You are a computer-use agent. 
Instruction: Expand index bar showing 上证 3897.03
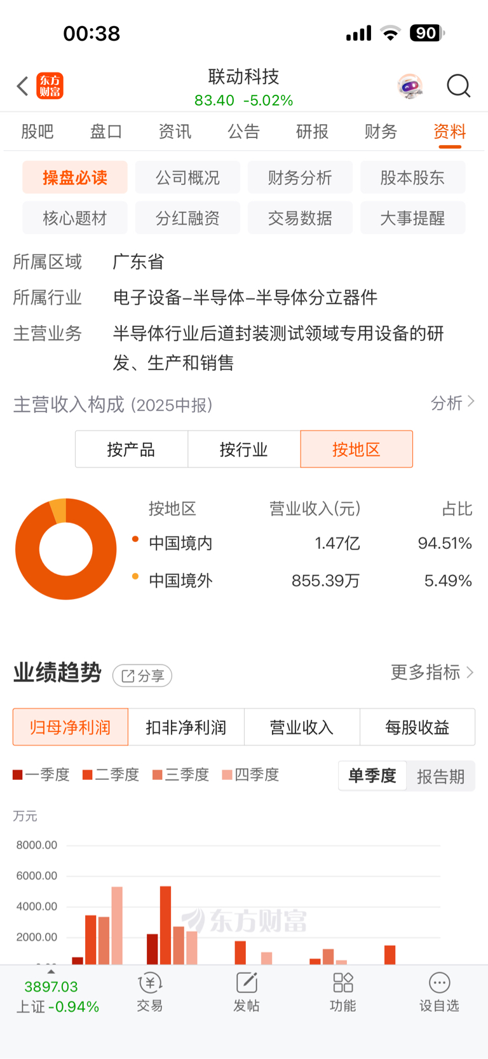pos(51,973)
